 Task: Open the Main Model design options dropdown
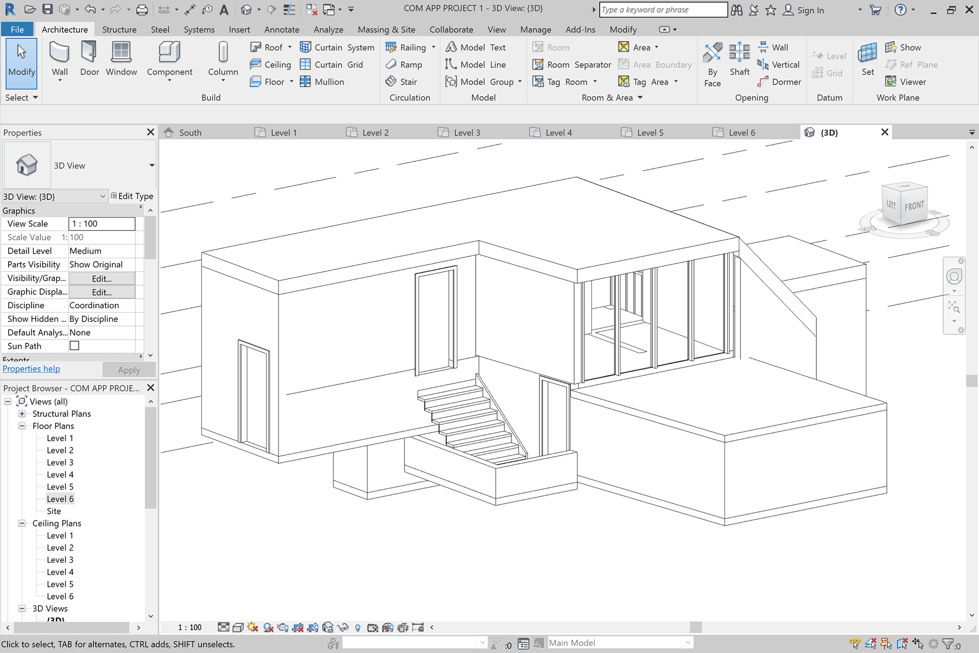tap(688, 643)
